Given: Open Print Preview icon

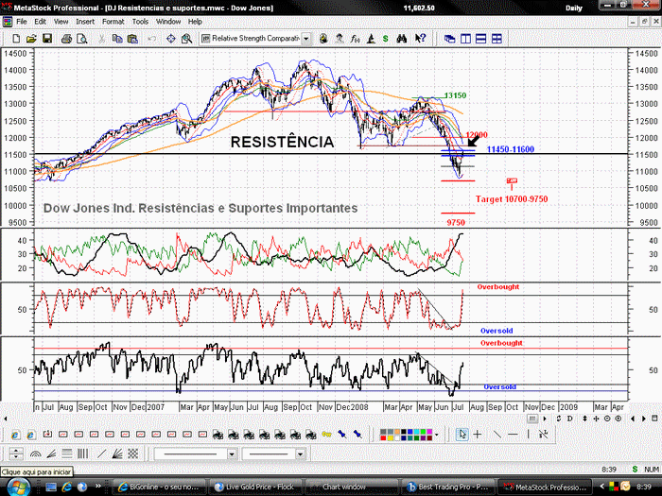Looking at the screenshot, I should (82, 39).
